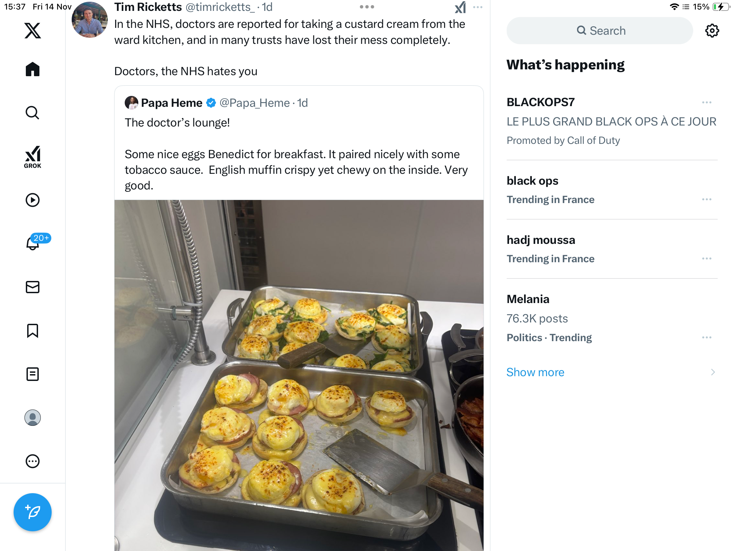
Task: Open trends settings gear icon
Action: coord(712,31)
